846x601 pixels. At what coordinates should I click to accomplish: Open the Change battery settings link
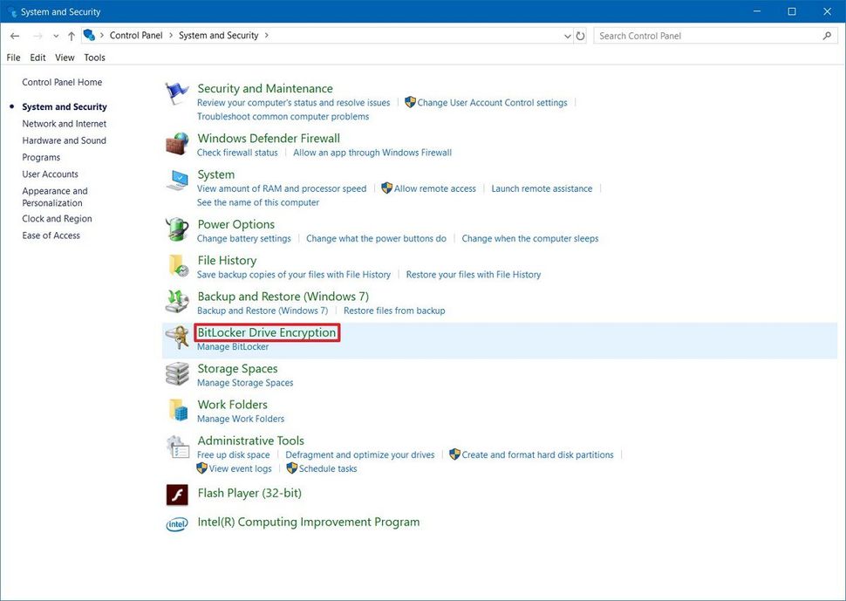coord(244,238)
